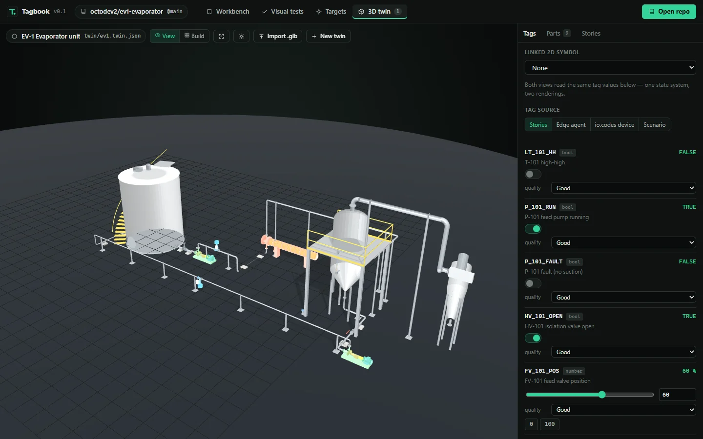Click the fit-to-view frame icon

(x=221, y=36)
